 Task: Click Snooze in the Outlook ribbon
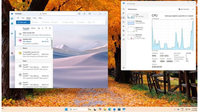(81, 22)
